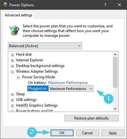Click Restore plan defaults button
The height and width of the screenshot is (139, 127).
click(x=91, y=118)
